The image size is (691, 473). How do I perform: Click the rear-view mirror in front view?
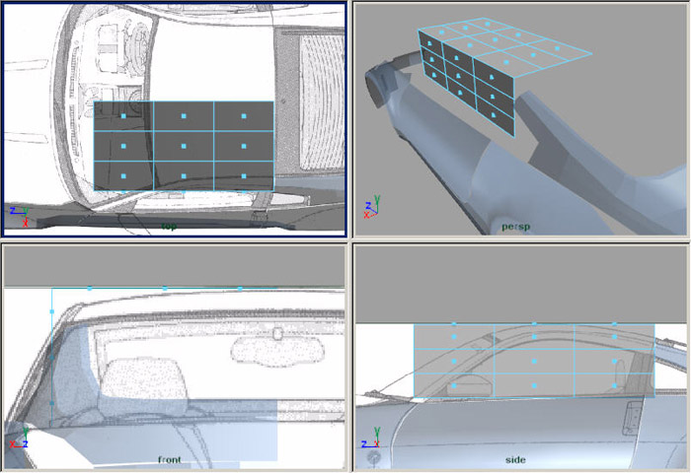pos(278,349)
